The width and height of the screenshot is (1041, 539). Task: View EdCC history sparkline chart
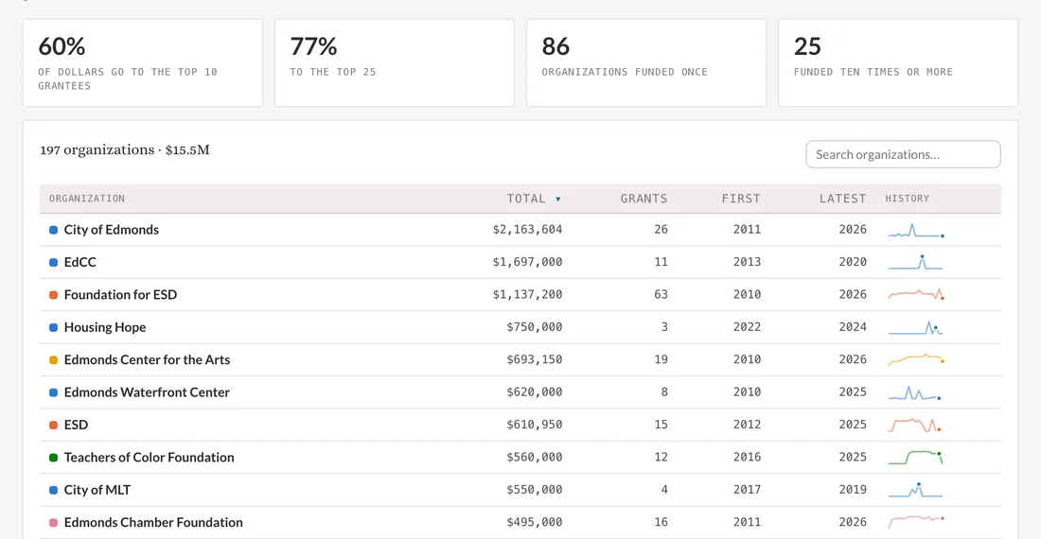click(915, 262)
